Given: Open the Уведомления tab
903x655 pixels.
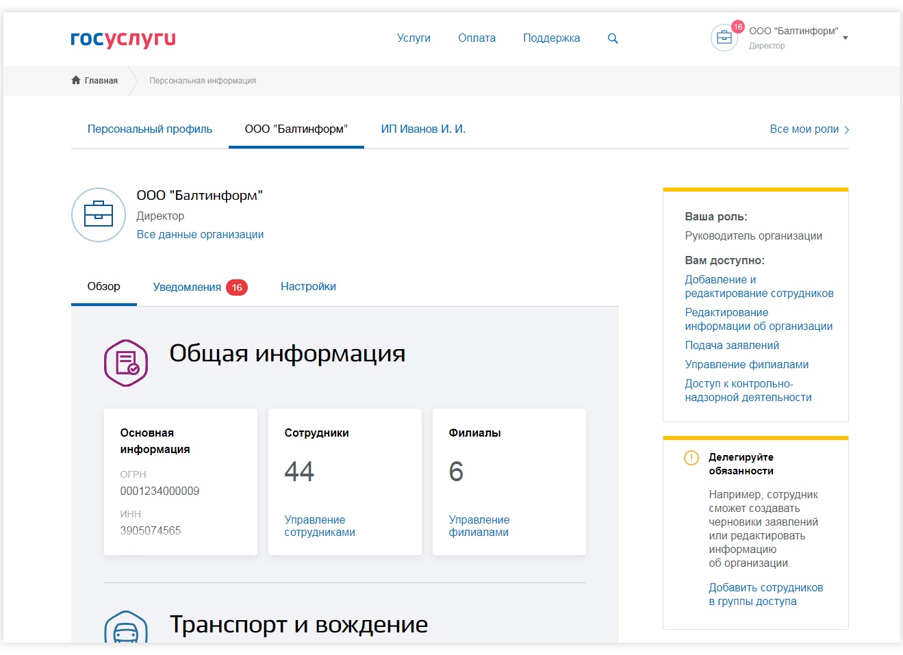Looking at the screenshot, I should pyautogui.click(x=187, y=287).
